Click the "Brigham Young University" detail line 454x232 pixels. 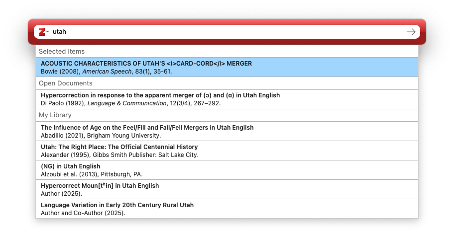coord(124,136)
